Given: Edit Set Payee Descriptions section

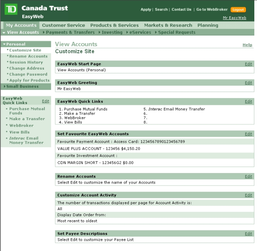Looking at the screenshot, I should point(248,234).
